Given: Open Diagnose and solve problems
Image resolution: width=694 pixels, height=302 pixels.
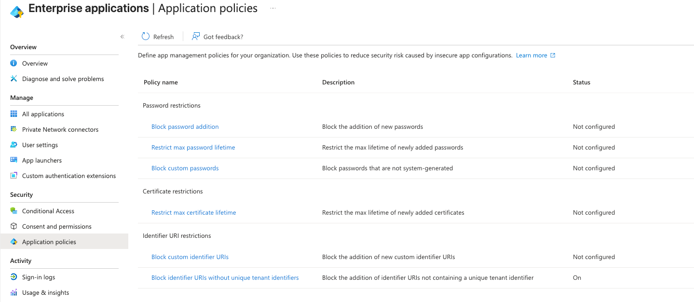Looking at the screenshot, I should coord(64,79).
